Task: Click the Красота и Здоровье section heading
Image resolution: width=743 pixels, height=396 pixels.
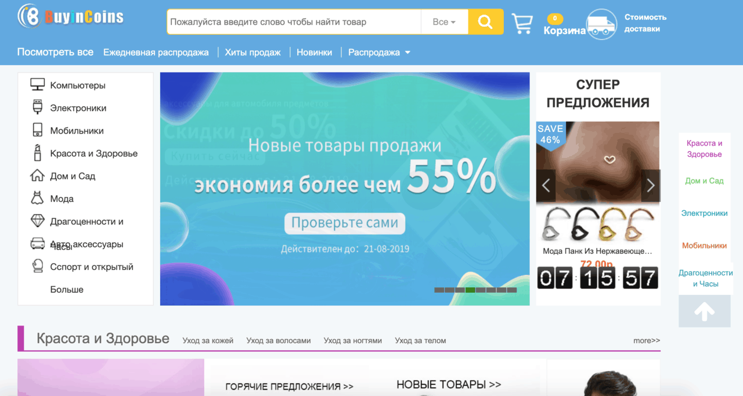Action: point(103,339)
